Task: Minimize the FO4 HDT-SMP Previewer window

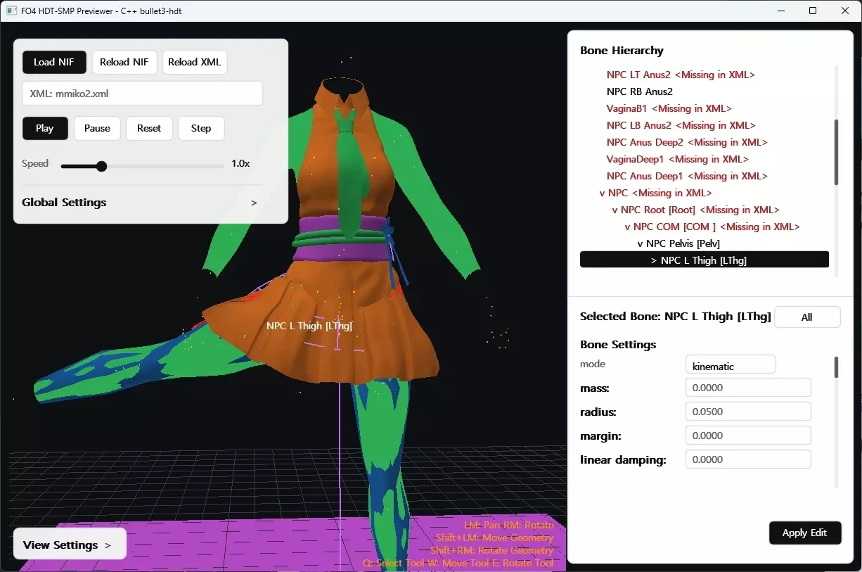Action: (x=780, y=11)
